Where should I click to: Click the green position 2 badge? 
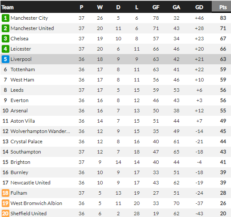6,28
